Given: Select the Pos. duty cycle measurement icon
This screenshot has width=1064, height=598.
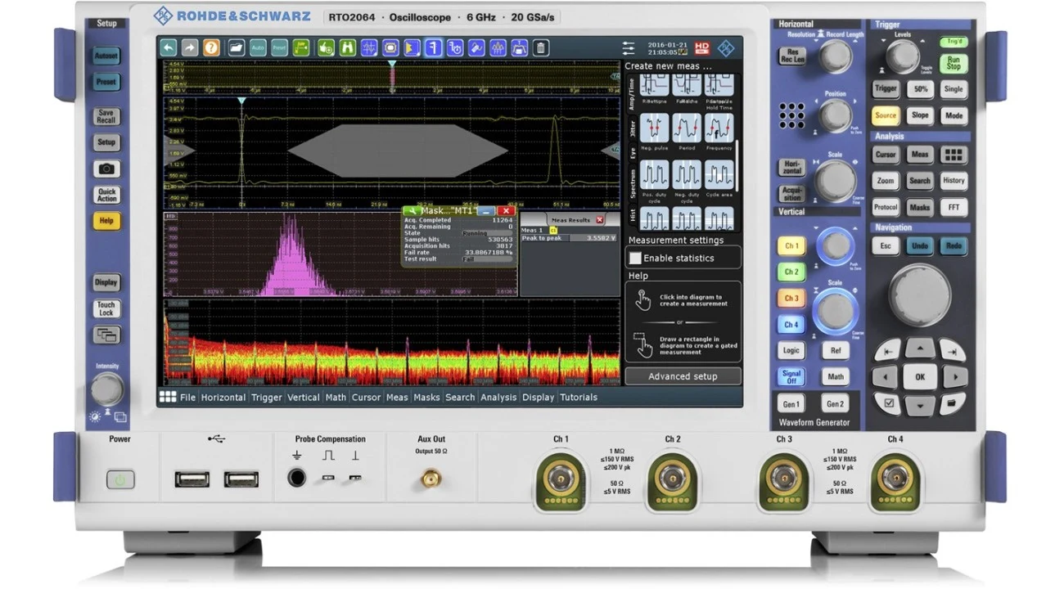Looking at the screenshot, I should point(654,174).
